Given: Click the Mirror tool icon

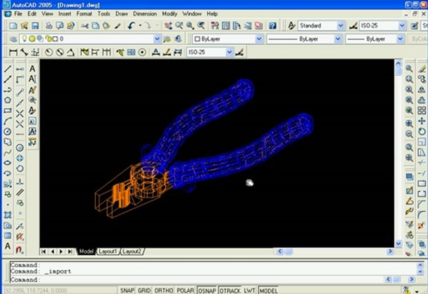Looking at the screenshot, I should tap(422, 89).
